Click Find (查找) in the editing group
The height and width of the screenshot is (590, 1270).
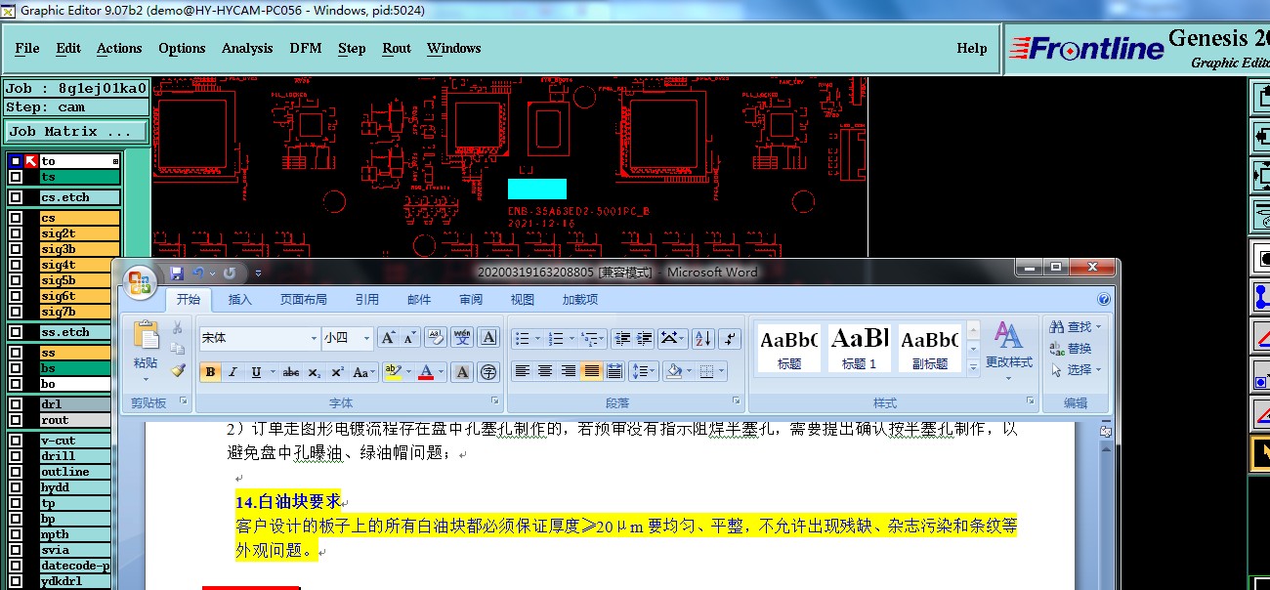[1076, 326]
